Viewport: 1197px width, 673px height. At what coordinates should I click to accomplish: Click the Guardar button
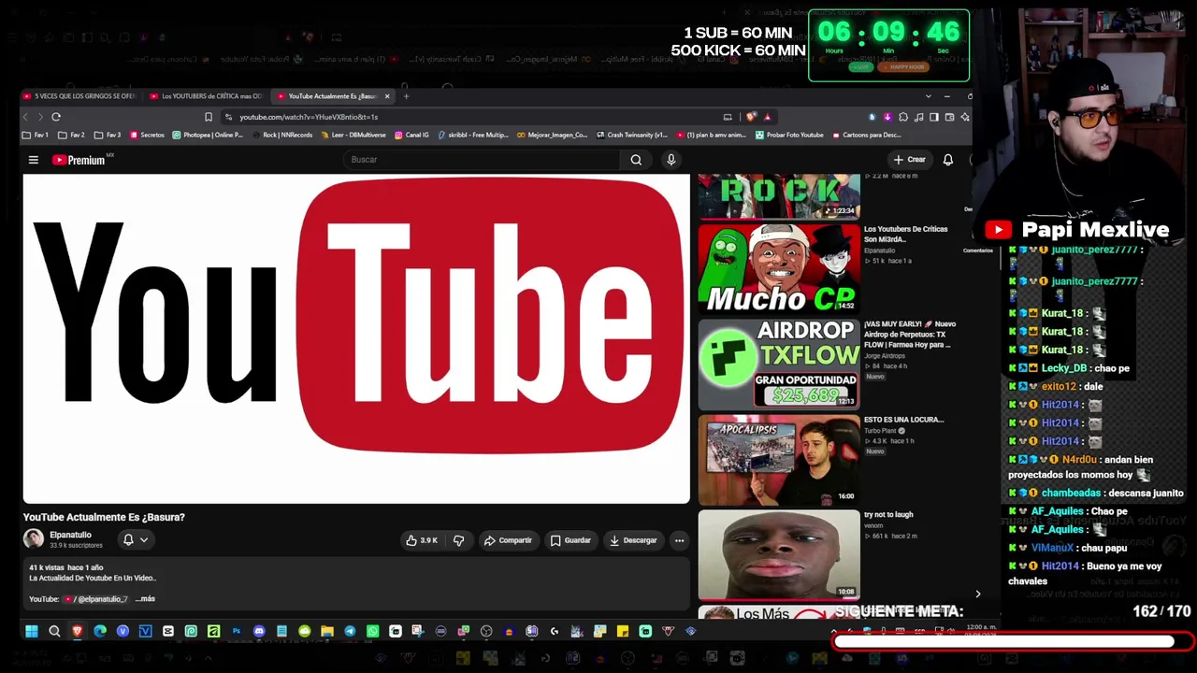[x=570, y=540]
